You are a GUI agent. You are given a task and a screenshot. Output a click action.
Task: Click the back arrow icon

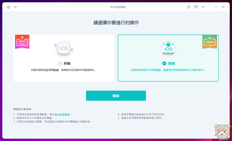tap(16, 7)
